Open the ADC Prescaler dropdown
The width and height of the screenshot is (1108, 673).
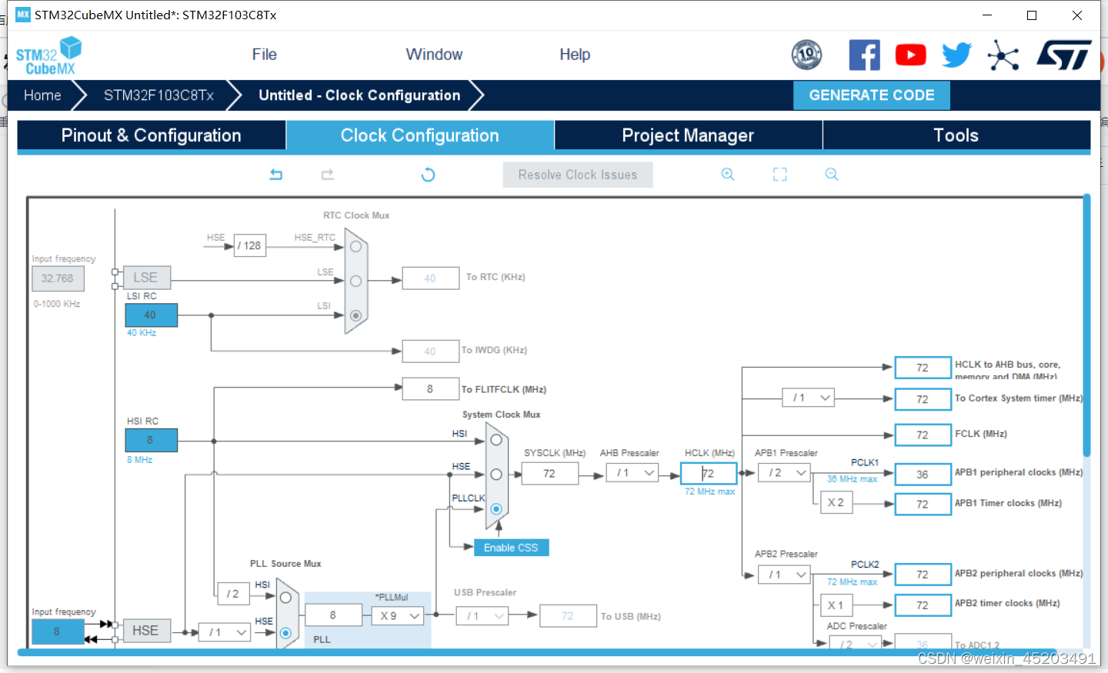(855, 643)
